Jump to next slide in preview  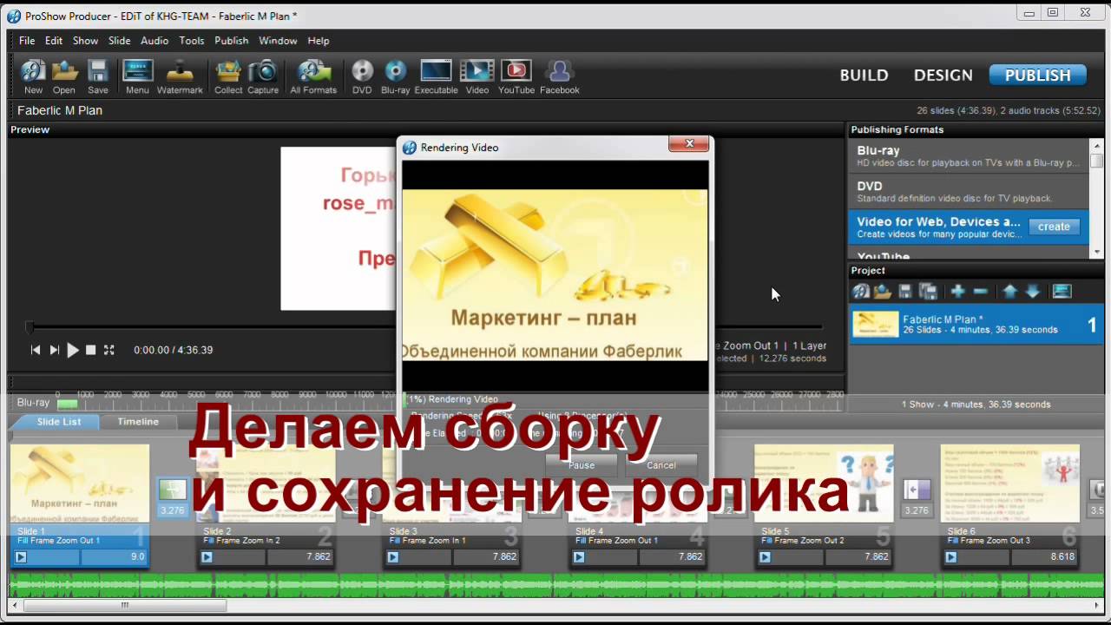click(x=54, y=350)
